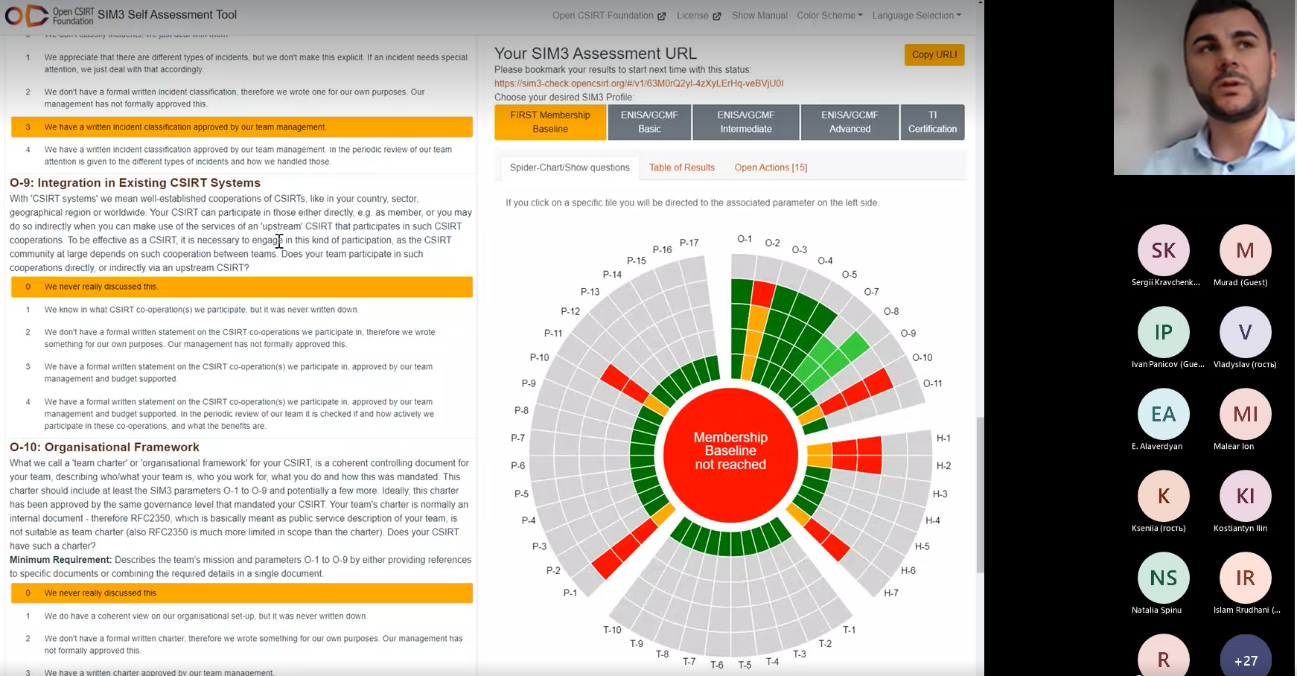The height and width of the screenshot is (676, 1297).
Task: Click the red Membership Baseline not reached center circle
Action: [x=730, y=455]
